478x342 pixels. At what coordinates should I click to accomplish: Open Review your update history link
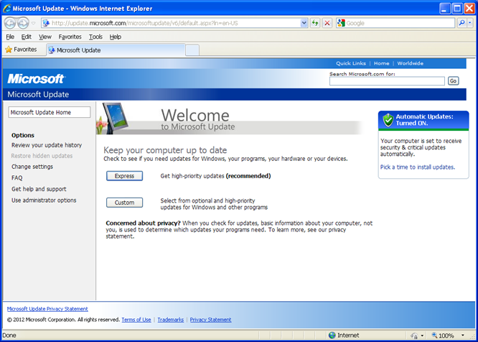tap(47, 145)
